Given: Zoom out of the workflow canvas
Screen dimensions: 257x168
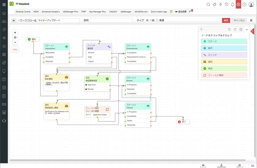Looking at the screenshot, I should [x=15, y=42].
